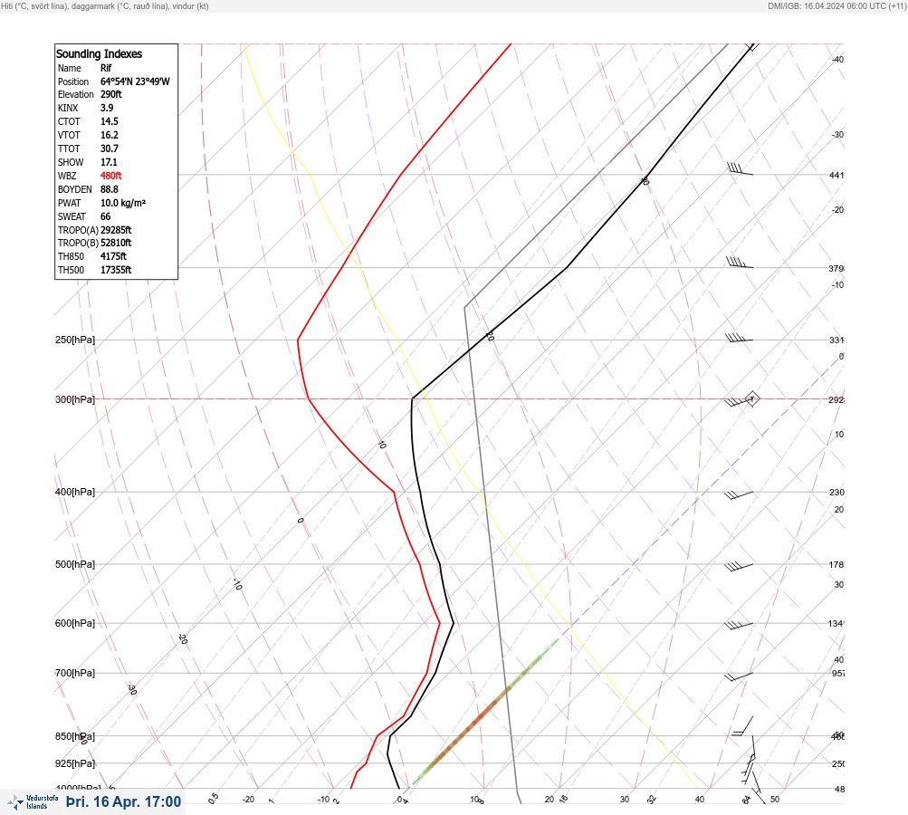Click the 500[hPa] pressure label
908x815 pixels.
(75, 564)
